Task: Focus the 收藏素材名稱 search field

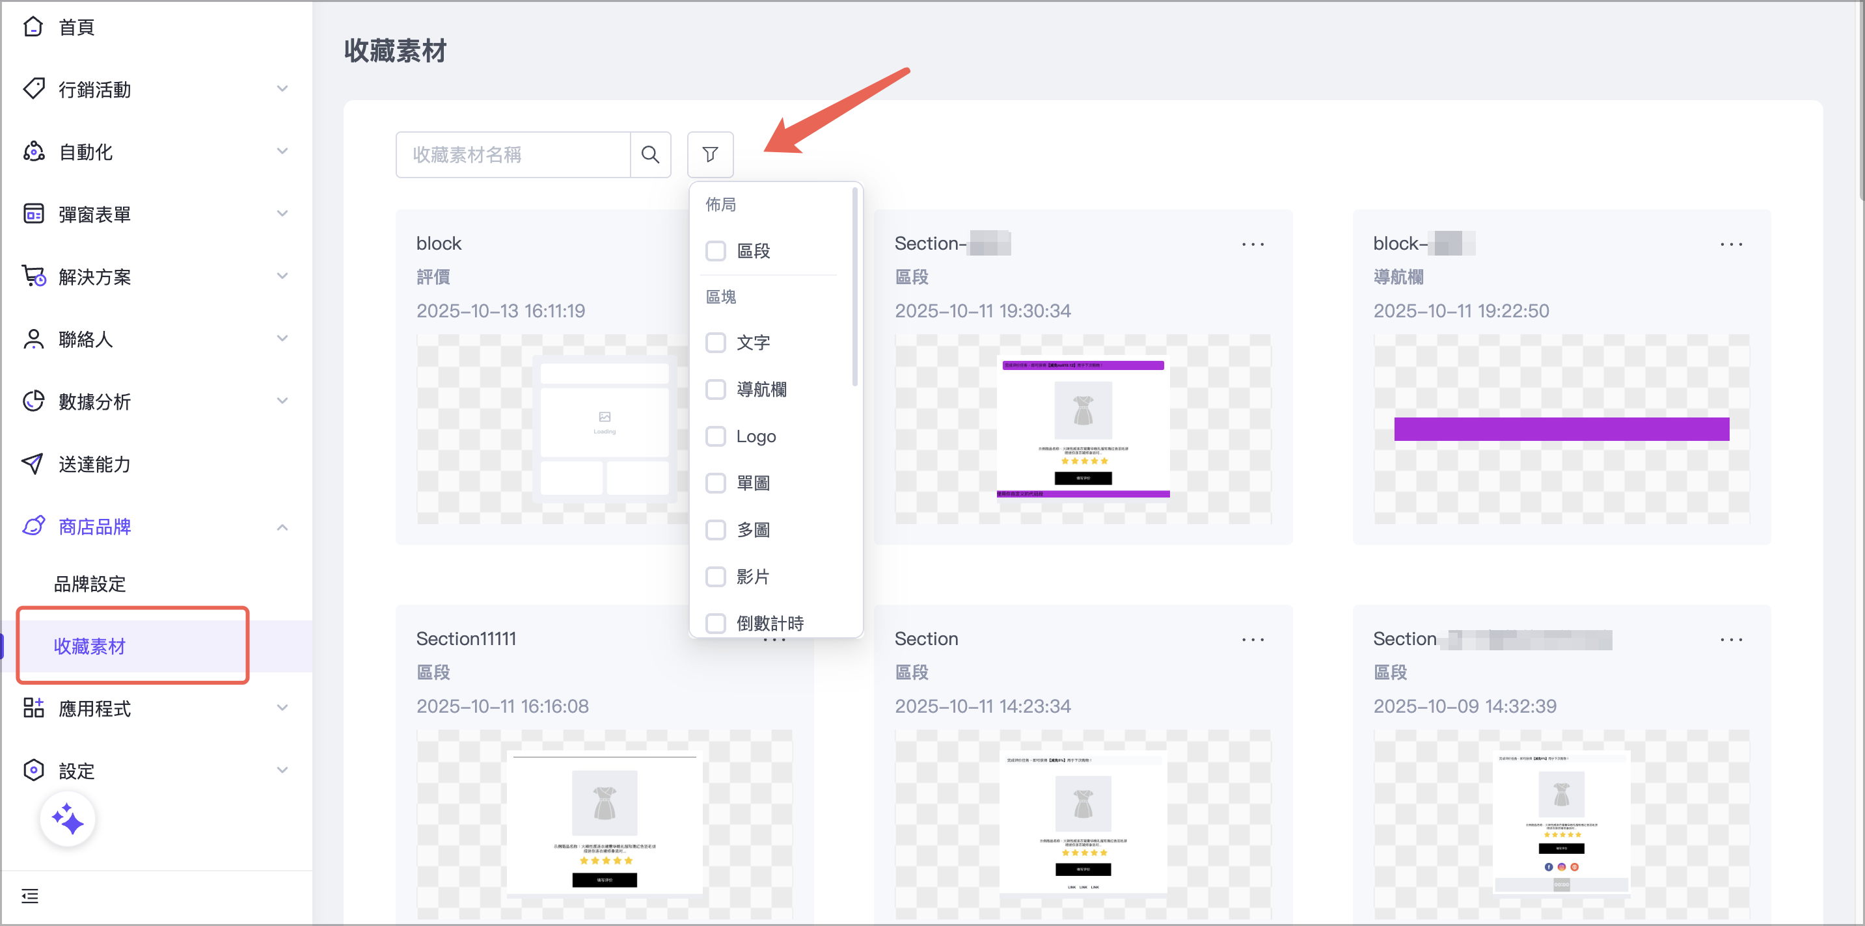Action: point(513,154)
